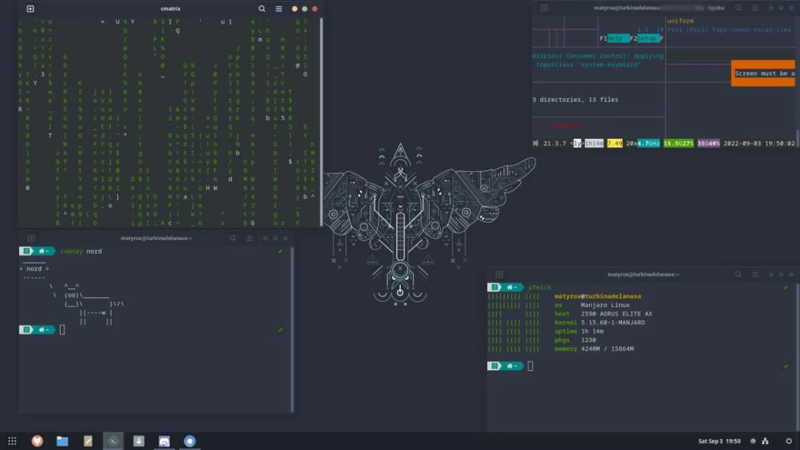The image size is (800, 450).
Task: Click the software downloader icon in the taskbar
Action: coord(138,440)
